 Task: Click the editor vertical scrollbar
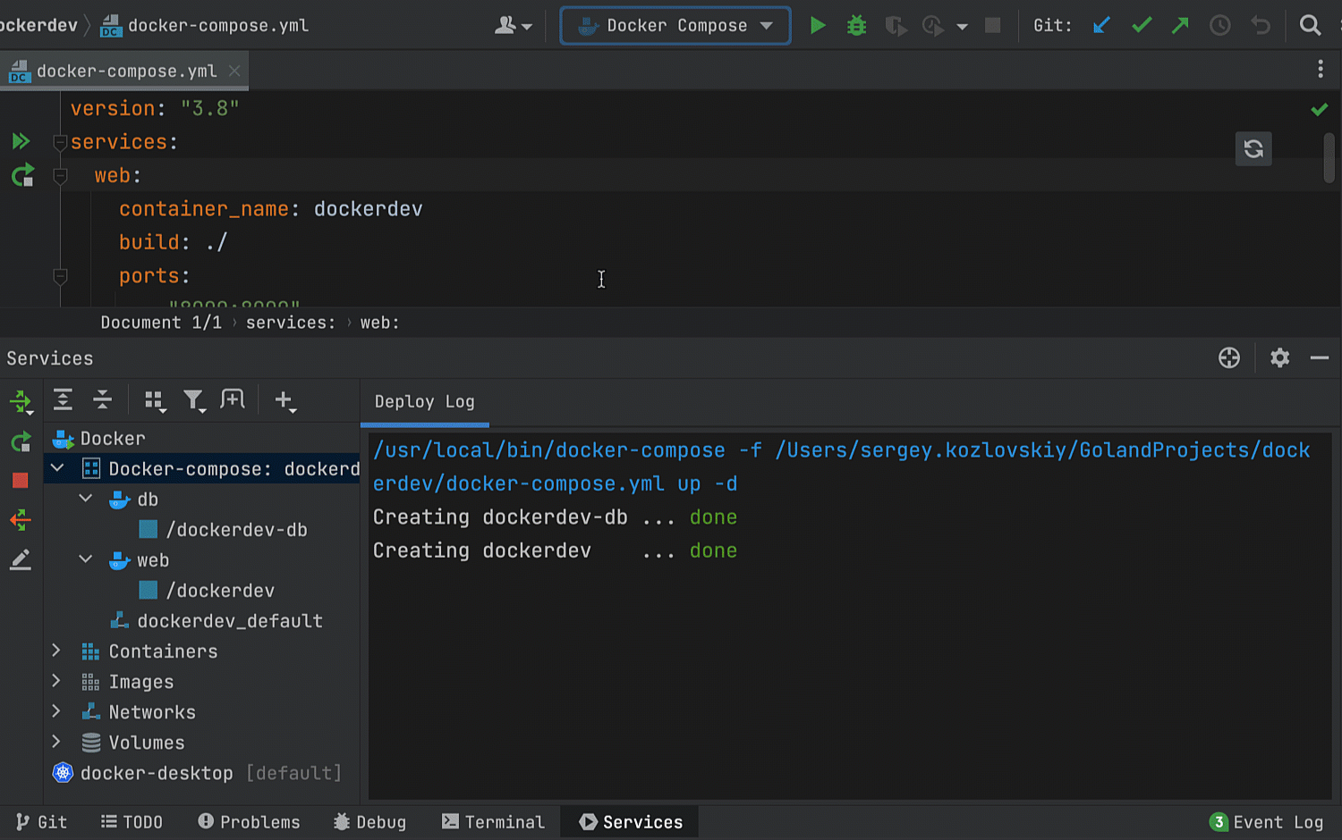(1329, 157)
